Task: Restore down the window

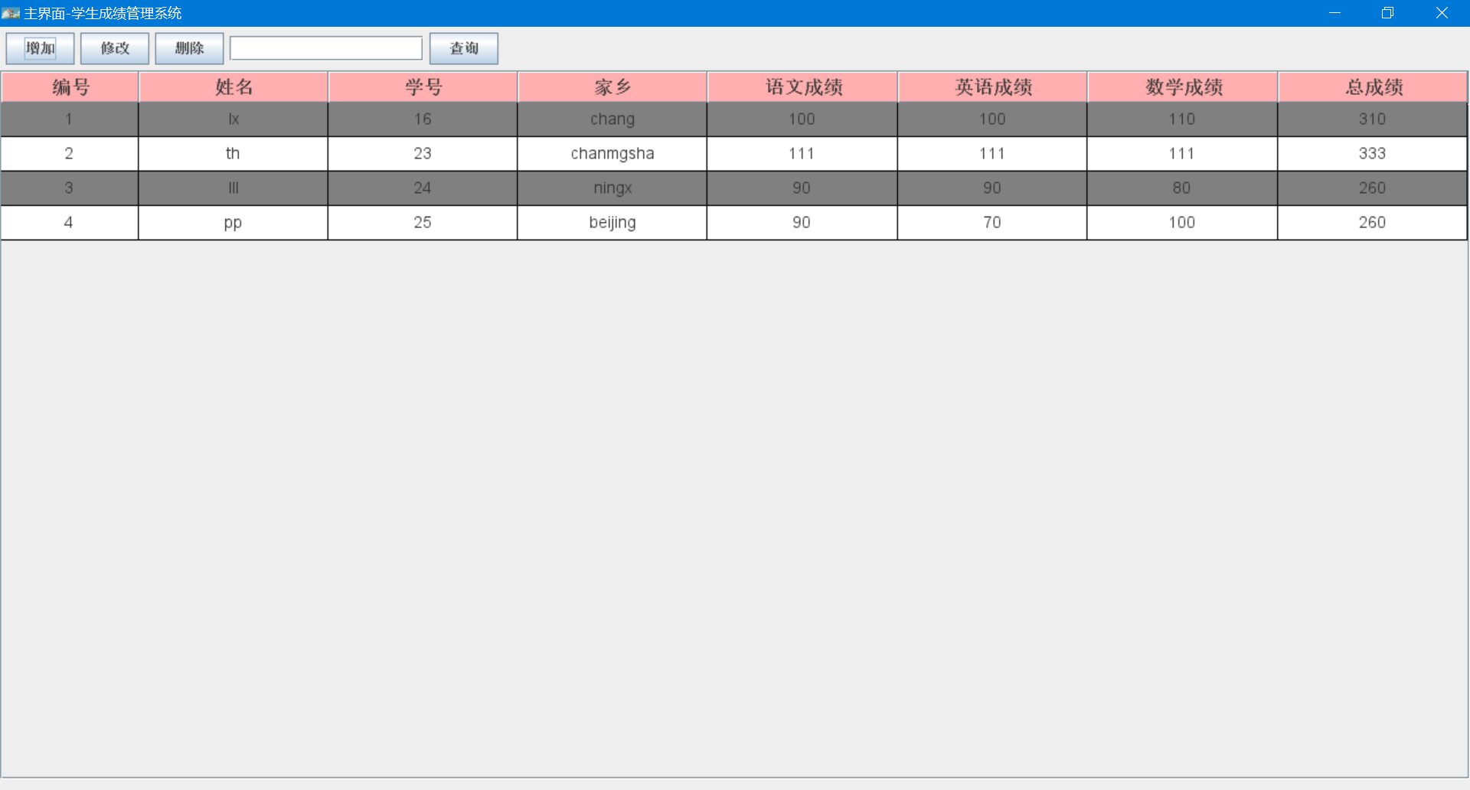Action: (x=1387, y=13)
